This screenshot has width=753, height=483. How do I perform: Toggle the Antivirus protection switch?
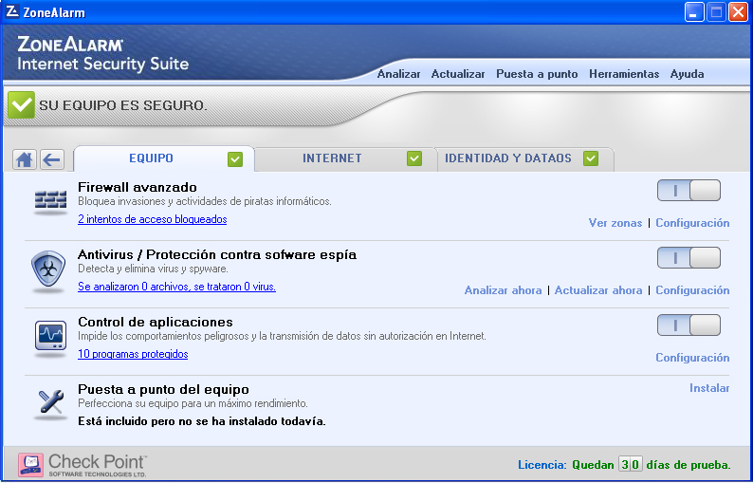tap(689, 258)
